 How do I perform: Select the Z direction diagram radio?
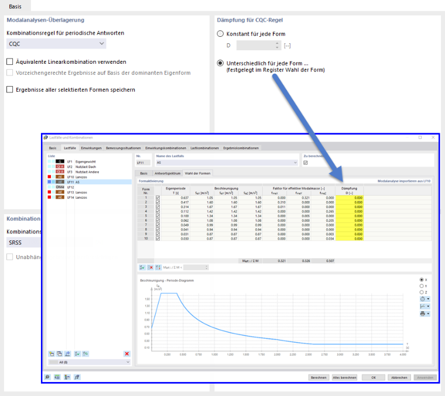click(422, 292)
